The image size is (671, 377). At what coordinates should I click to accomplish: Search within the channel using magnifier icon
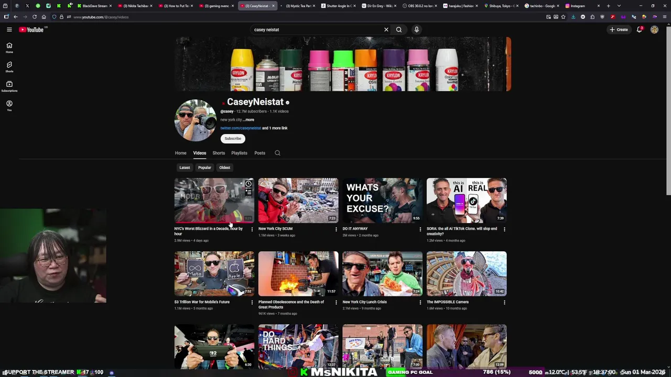tap(277, 153)
